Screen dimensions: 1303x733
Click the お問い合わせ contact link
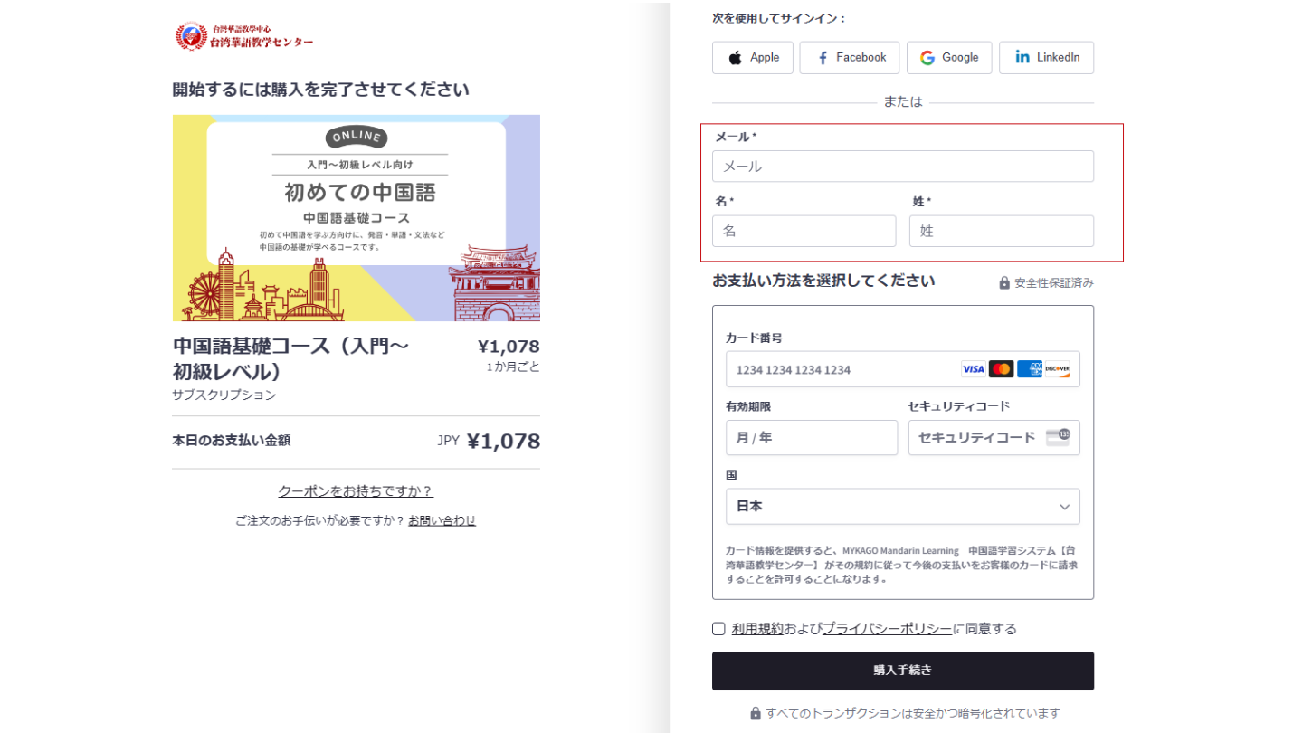pos(442,520)
